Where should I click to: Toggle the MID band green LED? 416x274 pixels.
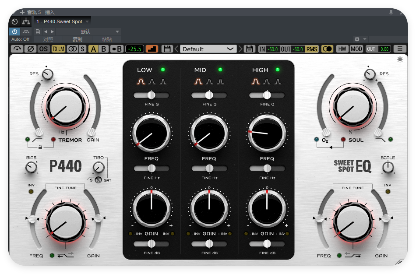pos(220,70)
